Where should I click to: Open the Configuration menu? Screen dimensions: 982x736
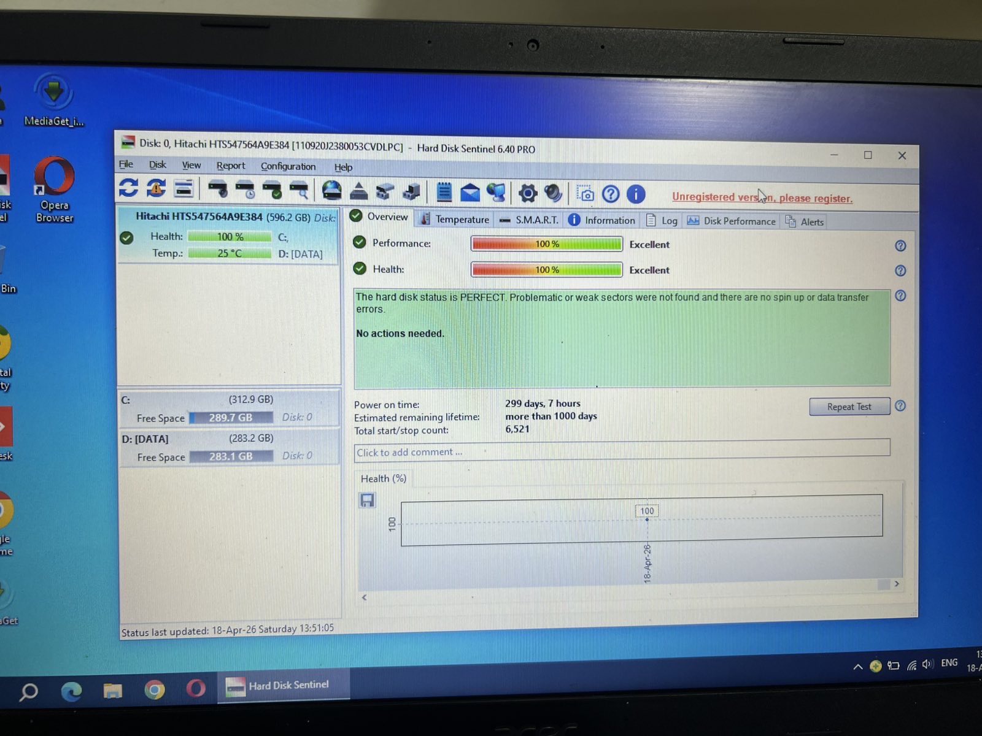[288, 167]
